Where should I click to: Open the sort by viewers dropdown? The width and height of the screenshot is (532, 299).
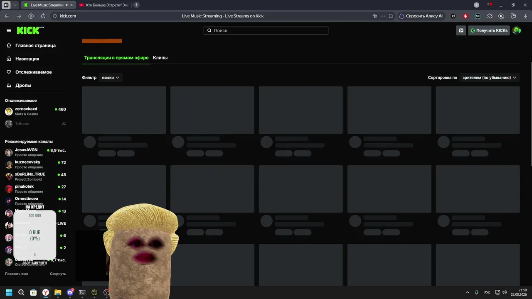(x=490, y=78)
